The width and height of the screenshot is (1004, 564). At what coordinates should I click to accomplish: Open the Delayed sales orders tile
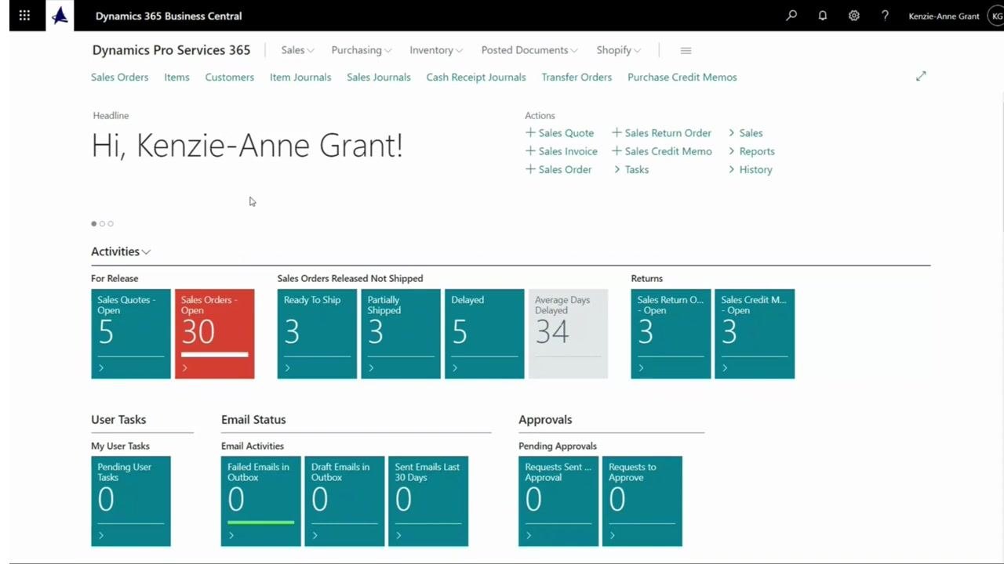(x=484, y=334)
